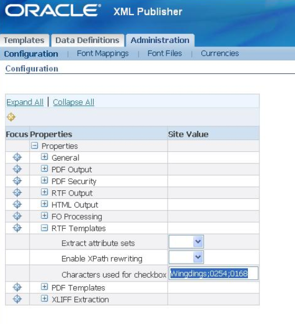Switch to the Data Definitions tab

pyautogui.click(x=87, y=40)
